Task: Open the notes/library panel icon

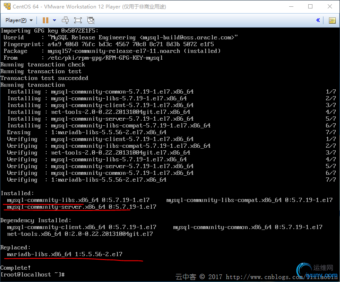Action: (332, 21)
